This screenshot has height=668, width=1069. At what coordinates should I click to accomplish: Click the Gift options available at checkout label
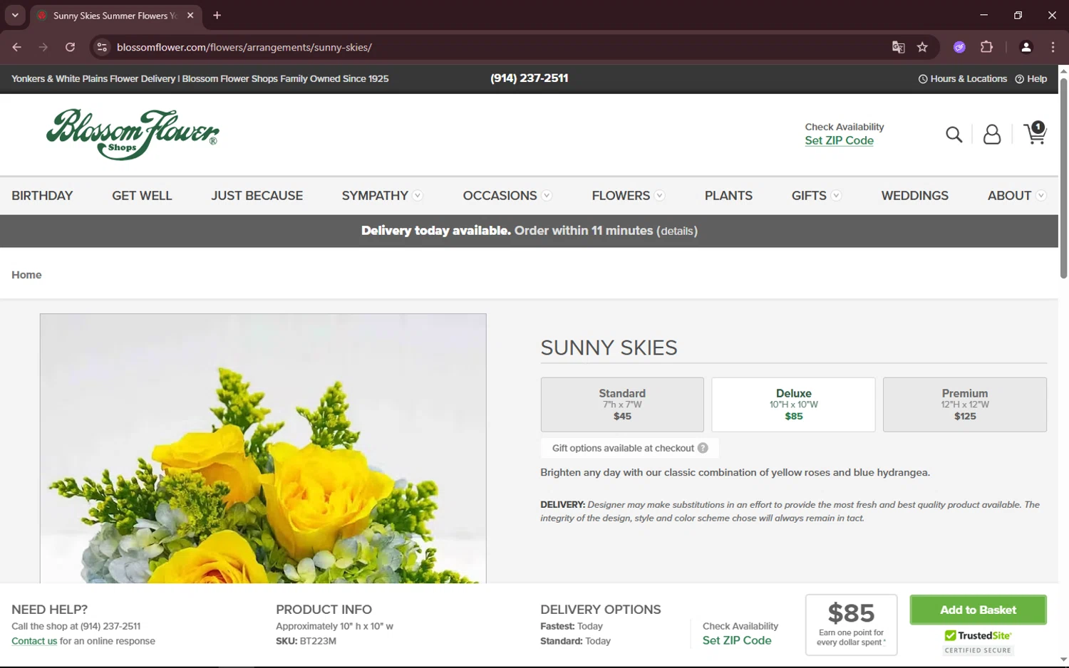623,448
